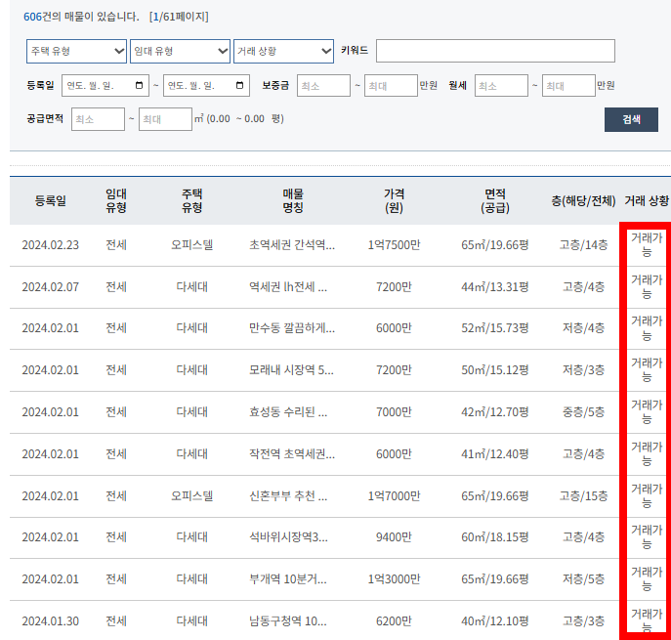Click the 공급면적 최대 input
671x640 pixels.
165,119
